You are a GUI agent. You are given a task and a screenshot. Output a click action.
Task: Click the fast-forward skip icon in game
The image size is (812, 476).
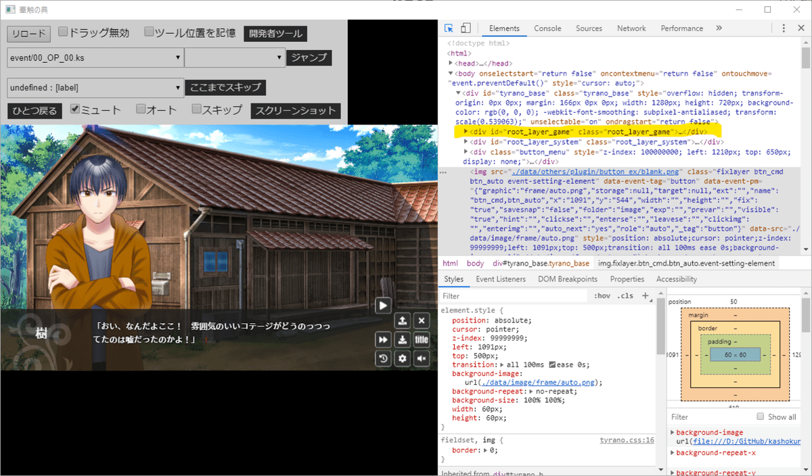[383, 339]
